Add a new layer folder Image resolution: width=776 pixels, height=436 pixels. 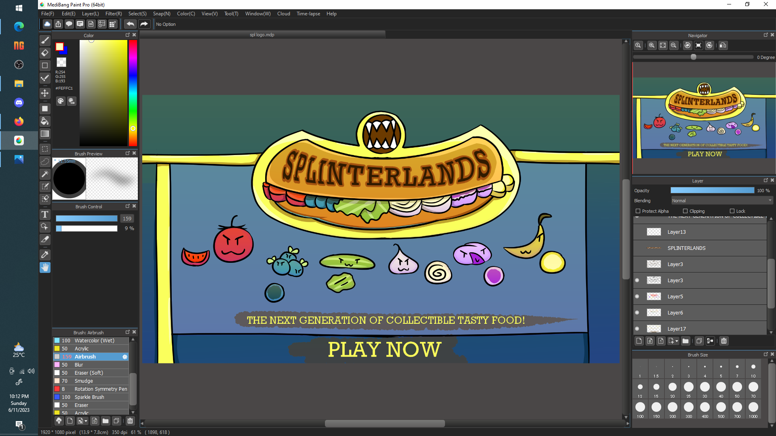pyautogui.click(x=685, y=341)
